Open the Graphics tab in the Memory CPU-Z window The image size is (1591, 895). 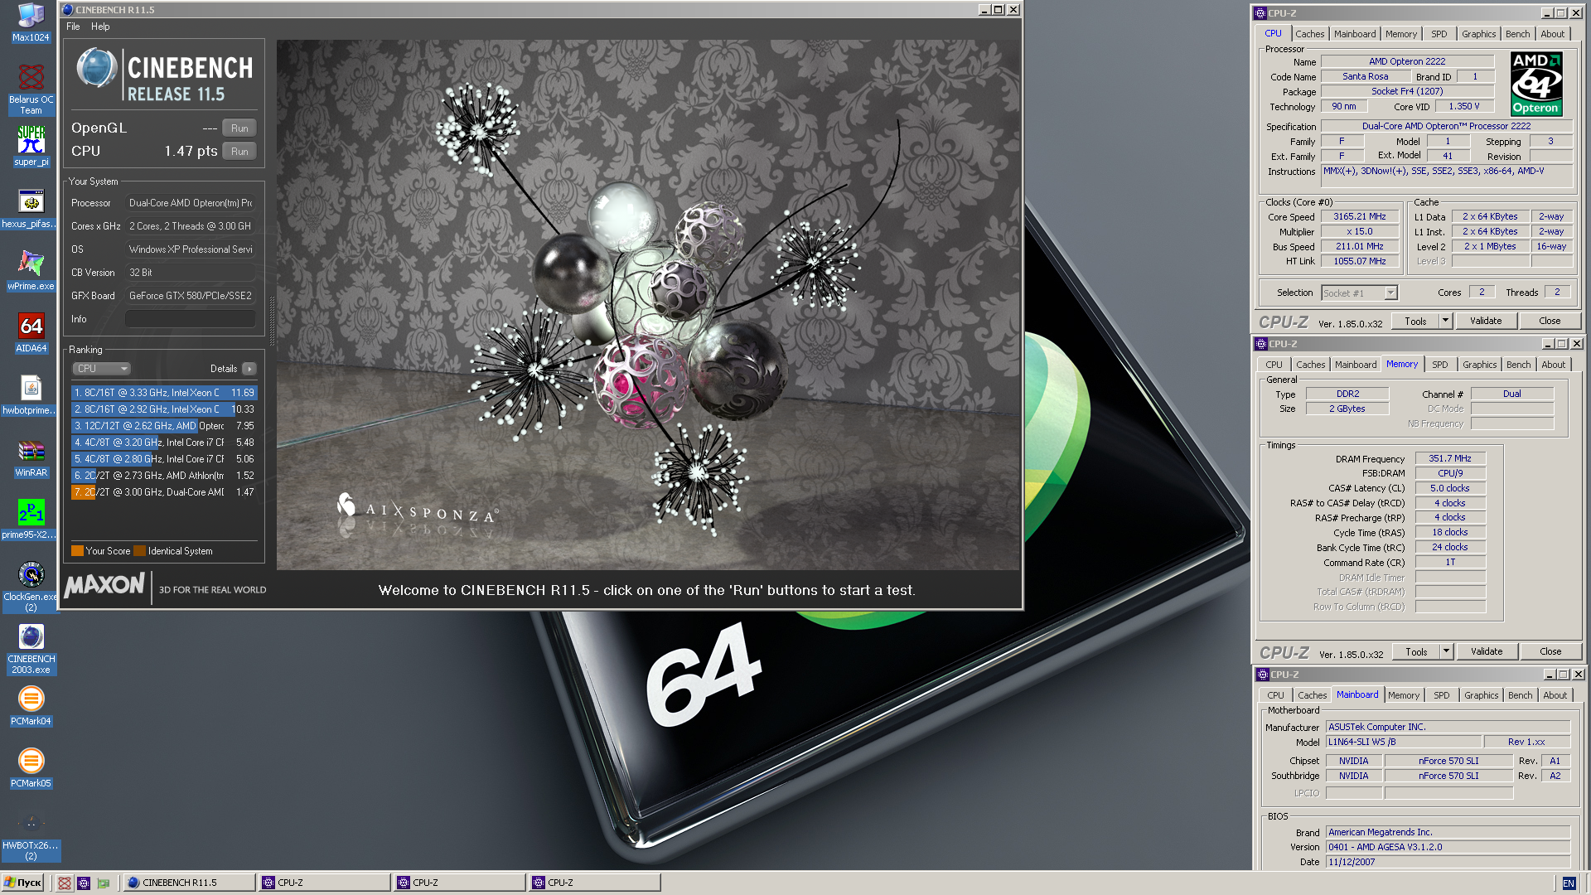click(1479, 365)
